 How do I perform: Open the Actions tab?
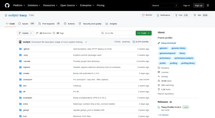tap(69, 24)
